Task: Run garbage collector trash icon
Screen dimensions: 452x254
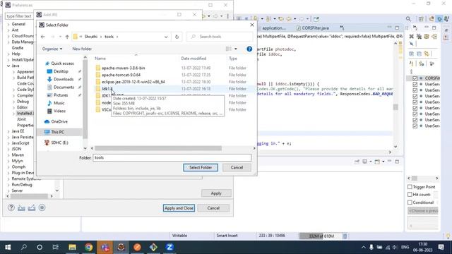Action: pyautogui.click(x=345, y=236)
